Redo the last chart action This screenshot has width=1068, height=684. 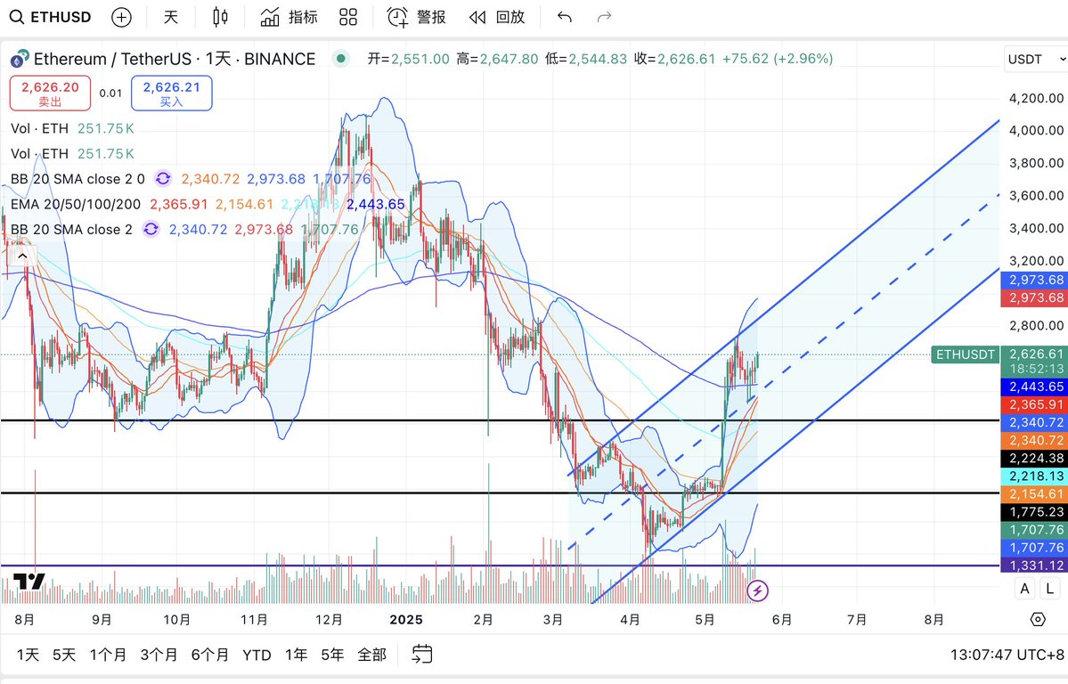click(604, 17)
